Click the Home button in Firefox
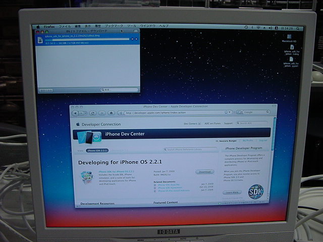 [x=111, y=113]
